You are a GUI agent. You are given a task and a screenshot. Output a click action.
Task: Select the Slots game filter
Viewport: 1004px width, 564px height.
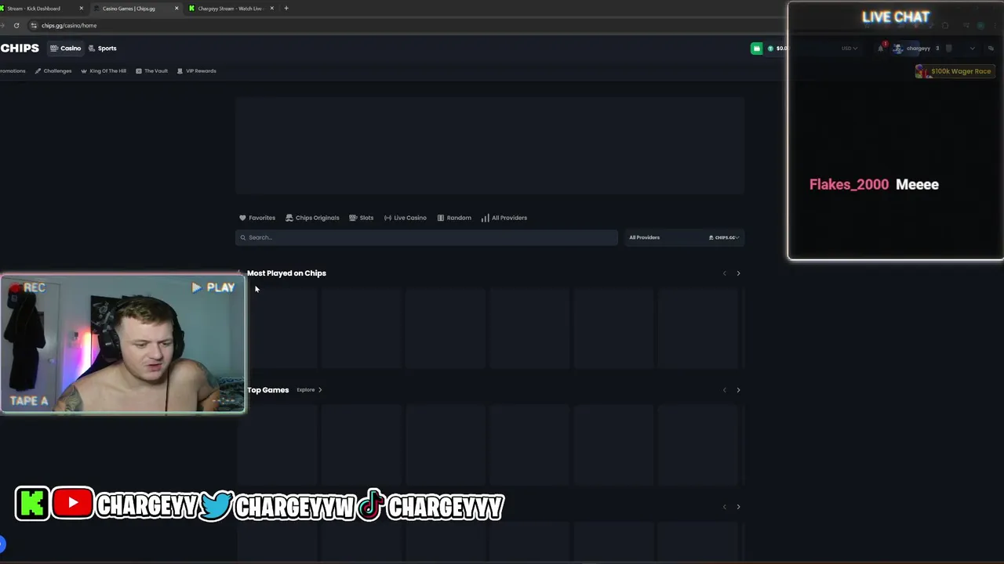(x=361, y=218)
